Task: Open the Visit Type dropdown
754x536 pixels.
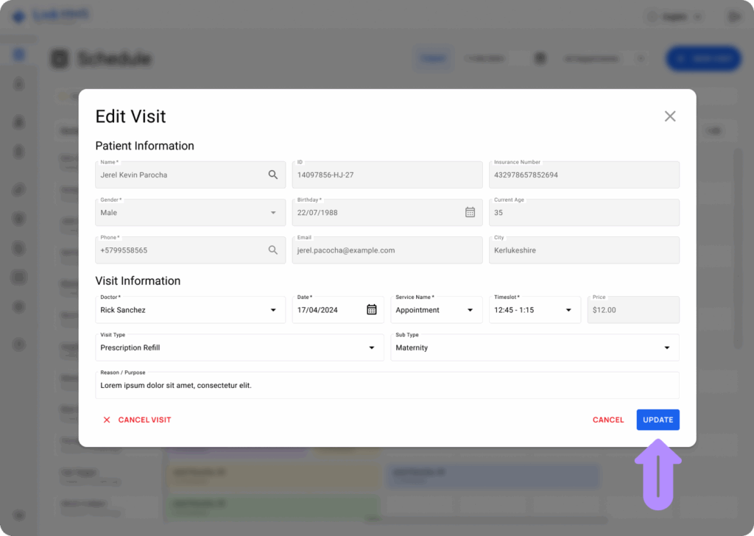Action: click(239, 348)
